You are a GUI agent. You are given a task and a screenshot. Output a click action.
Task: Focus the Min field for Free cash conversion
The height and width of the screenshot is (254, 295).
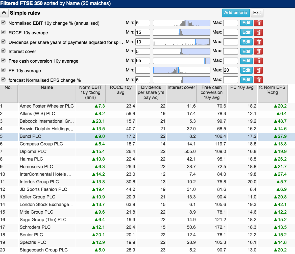143,61
